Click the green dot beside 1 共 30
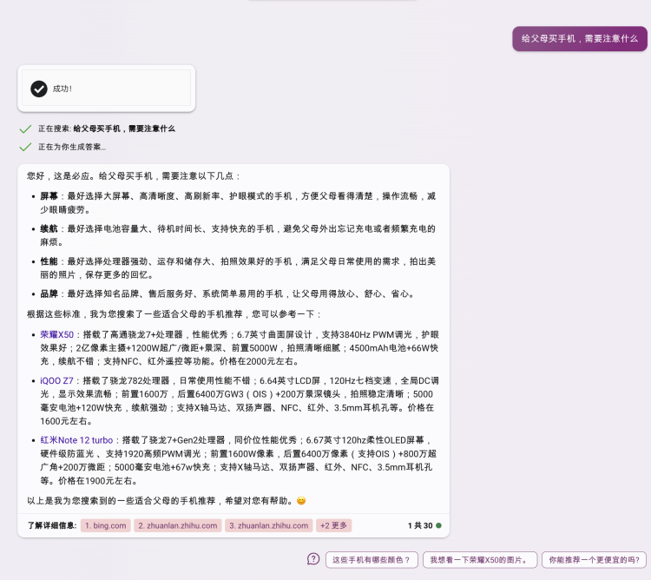 tap(439, 525)
